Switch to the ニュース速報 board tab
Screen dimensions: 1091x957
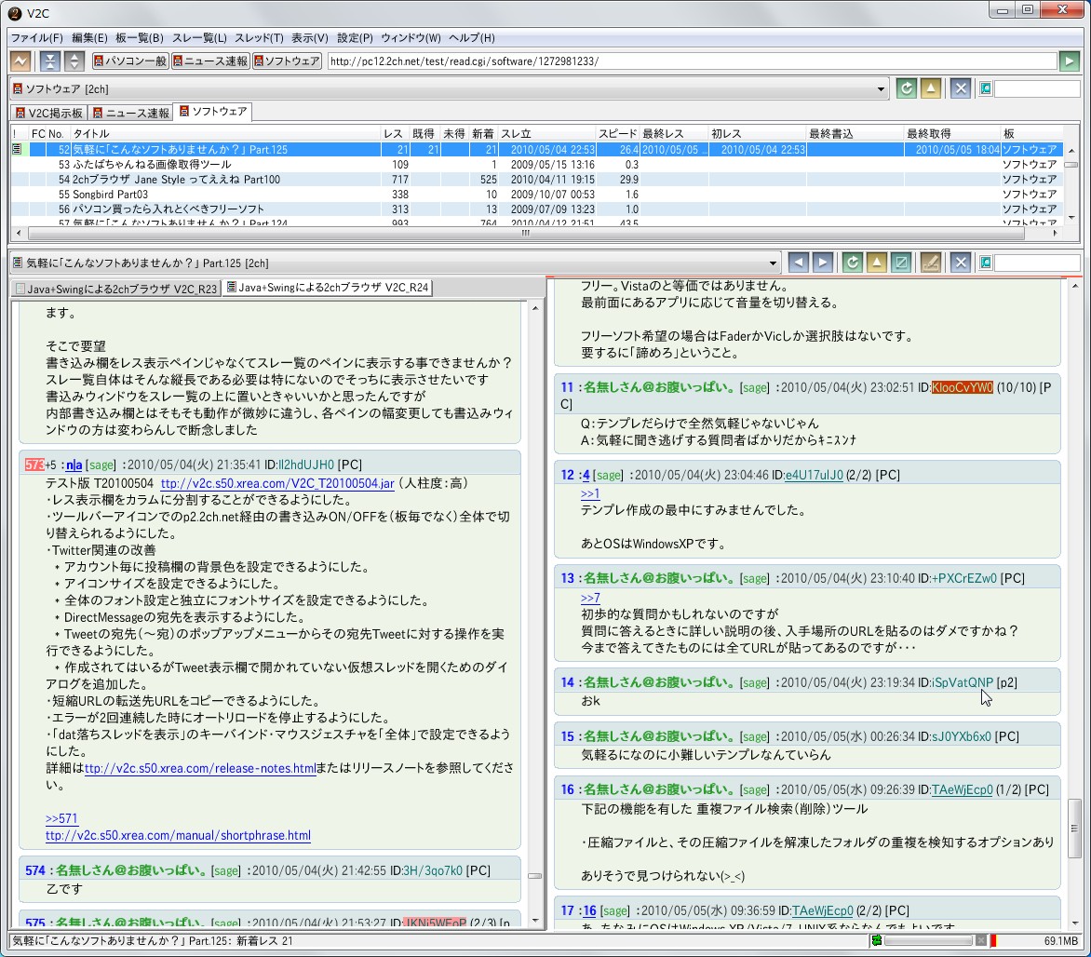coord(130,113)
